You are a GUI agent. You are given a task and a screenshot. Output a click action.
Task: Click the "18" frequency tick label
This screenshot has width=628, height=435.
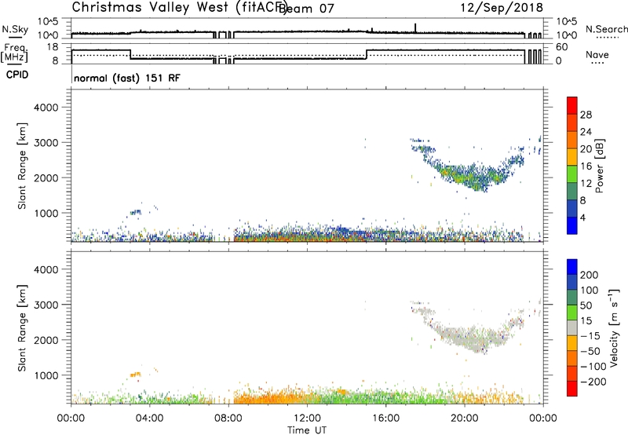(x=53, y=47)
